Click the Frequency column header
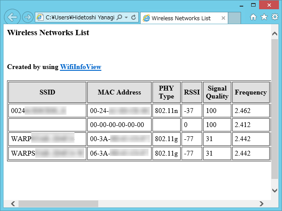Viewport: 282px width, 211px height. [251, 92]
